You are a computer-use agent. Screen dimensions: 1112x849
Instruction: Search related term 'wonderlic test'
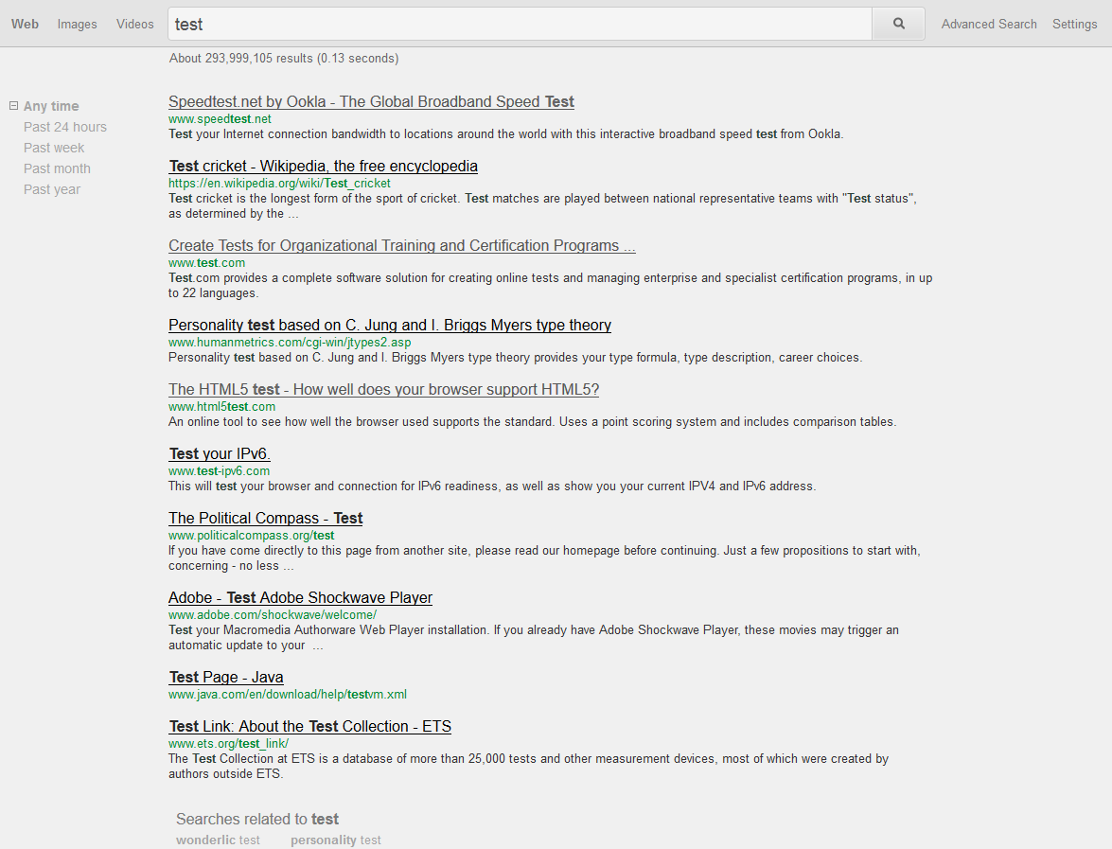tap(218, 840)
